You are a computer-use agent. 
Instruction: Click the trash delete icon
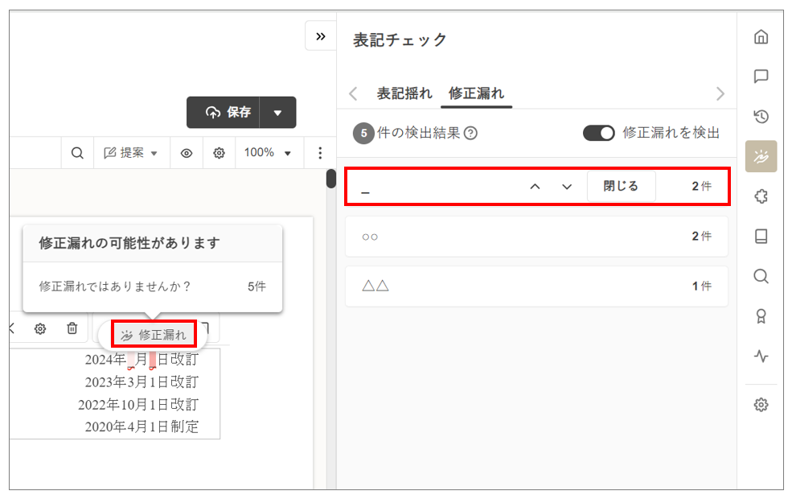(x=72, y=328)
